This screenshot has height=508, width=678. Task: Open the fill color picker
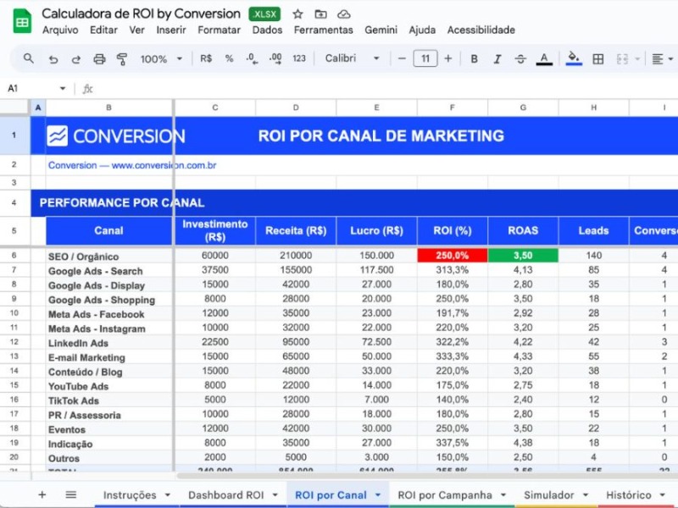tap(574, 59)
